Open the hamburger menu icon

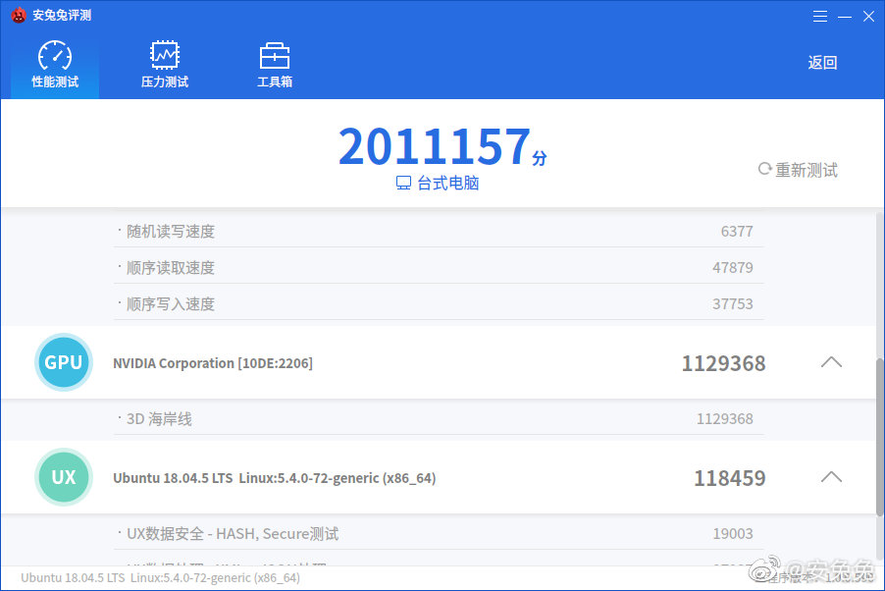tap(820, 17)
